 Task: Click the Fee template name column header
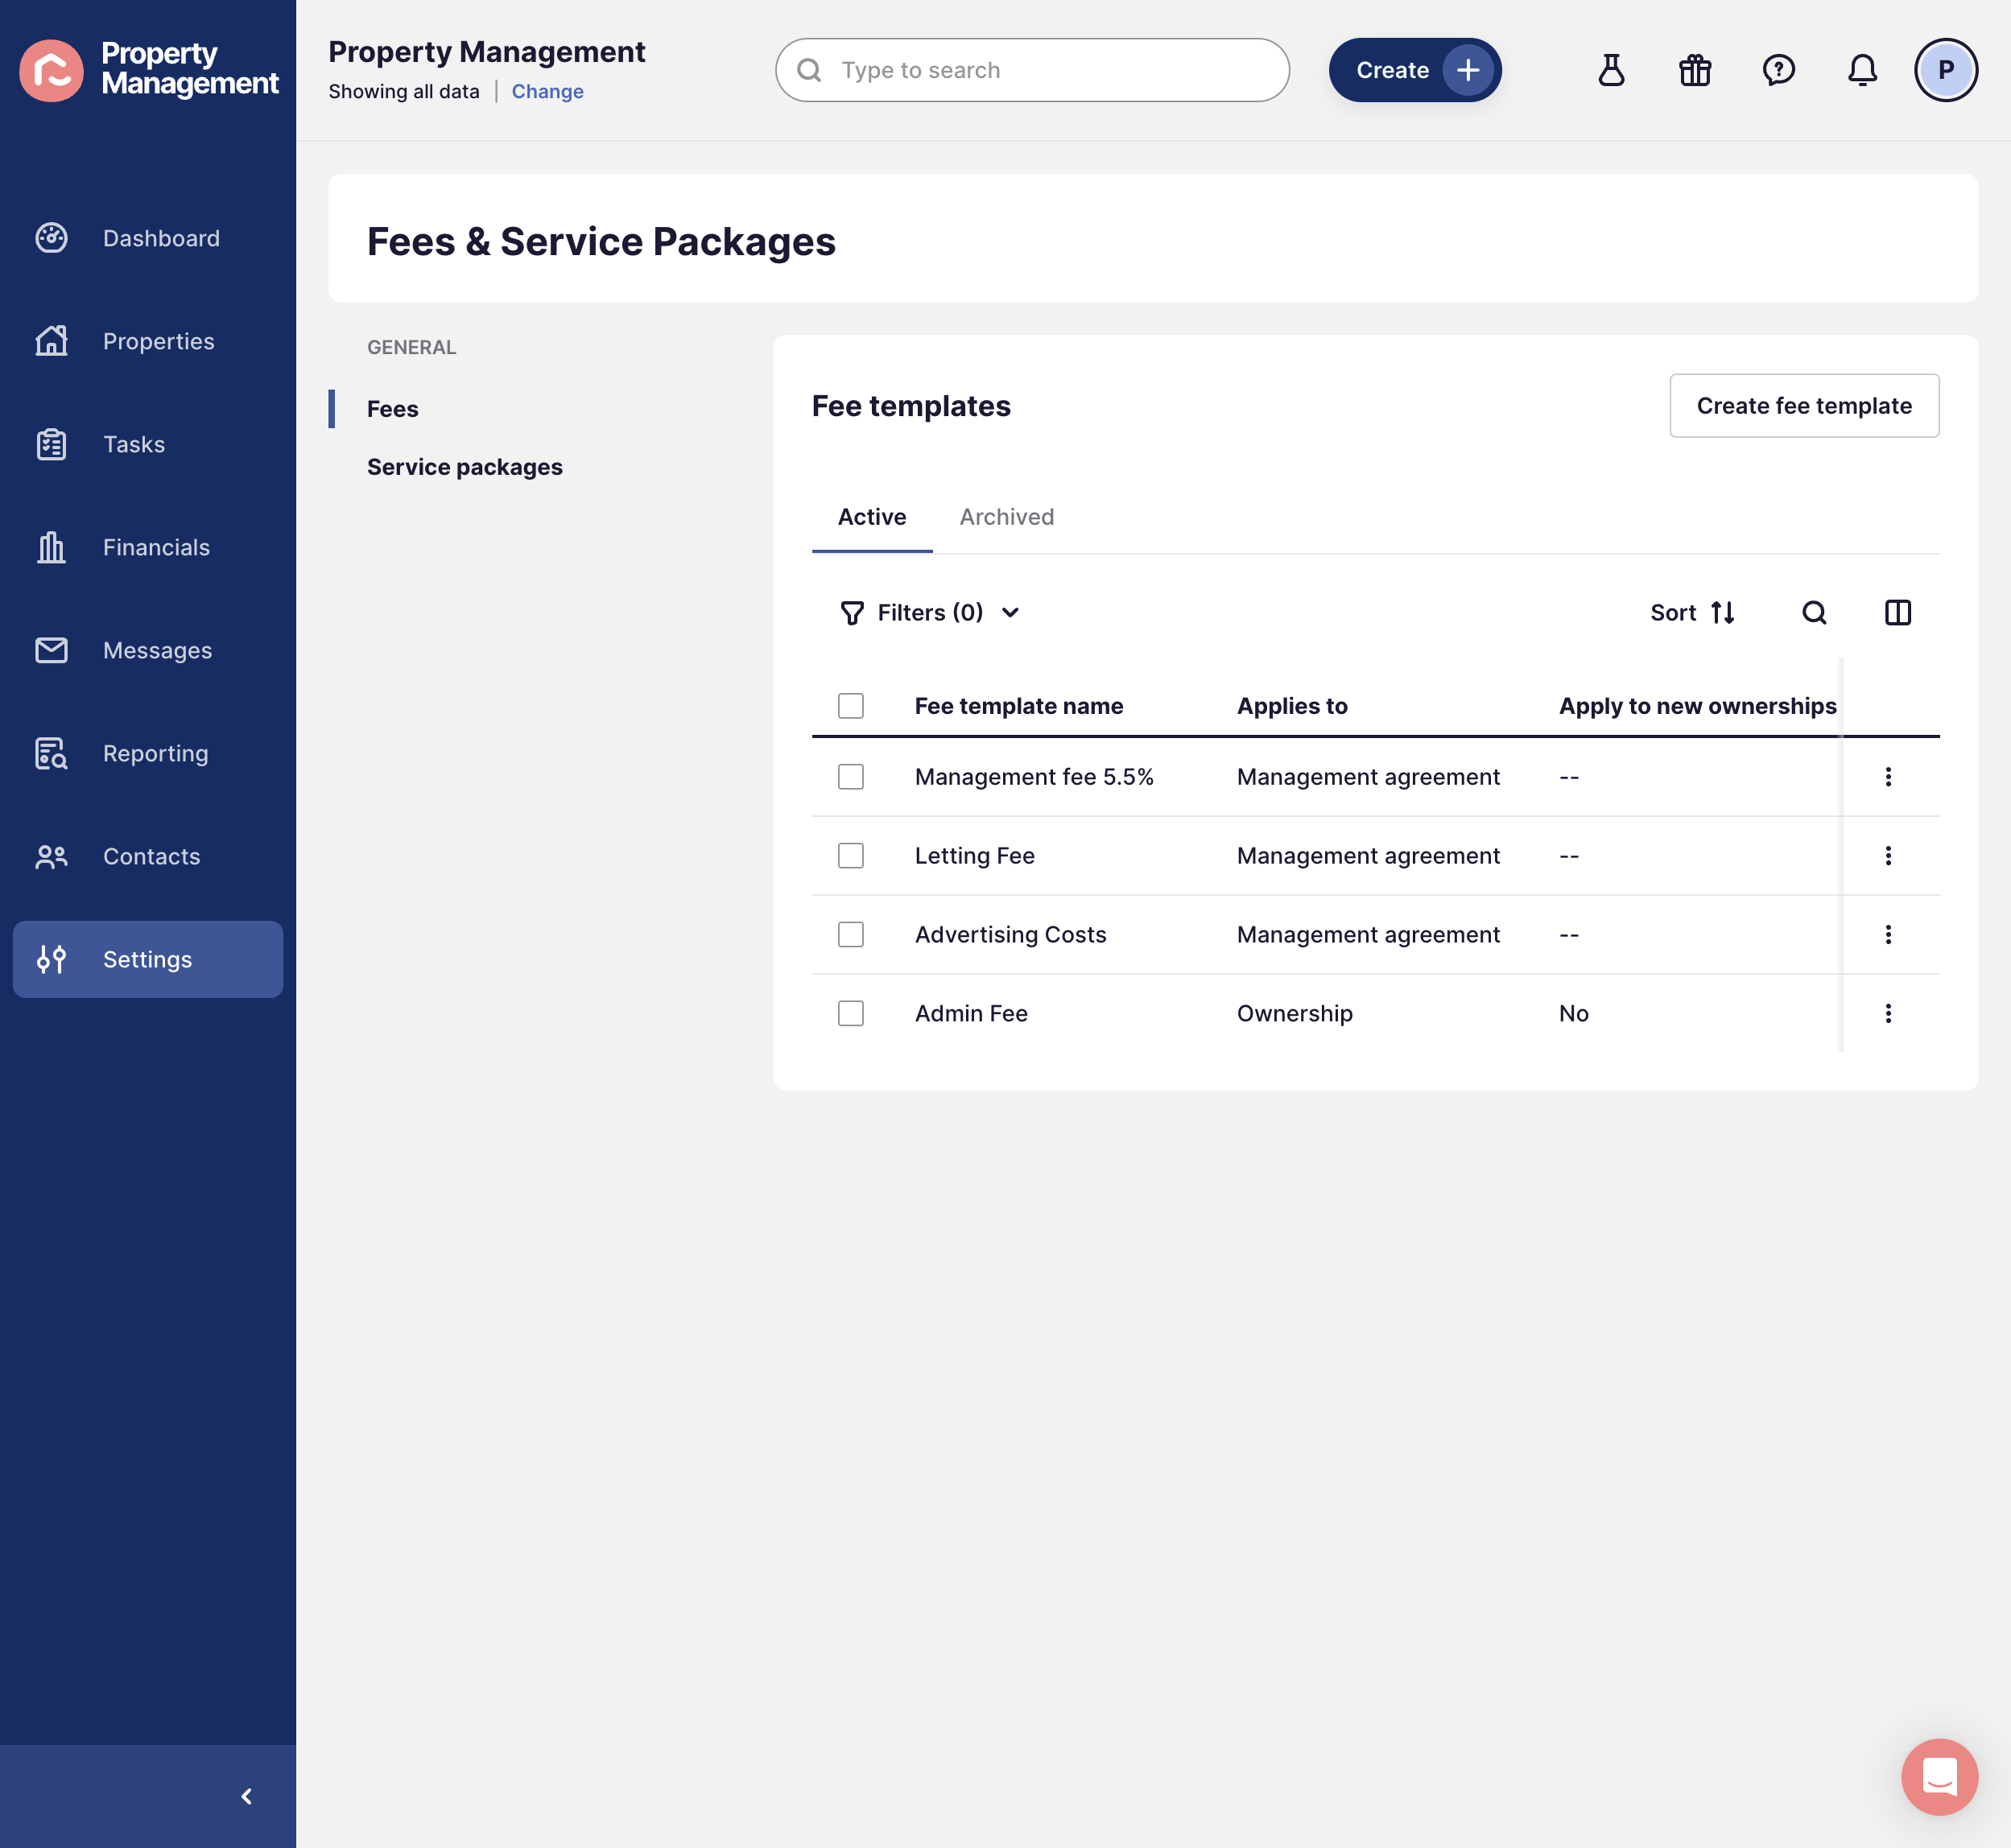[x=1019, y=706]
